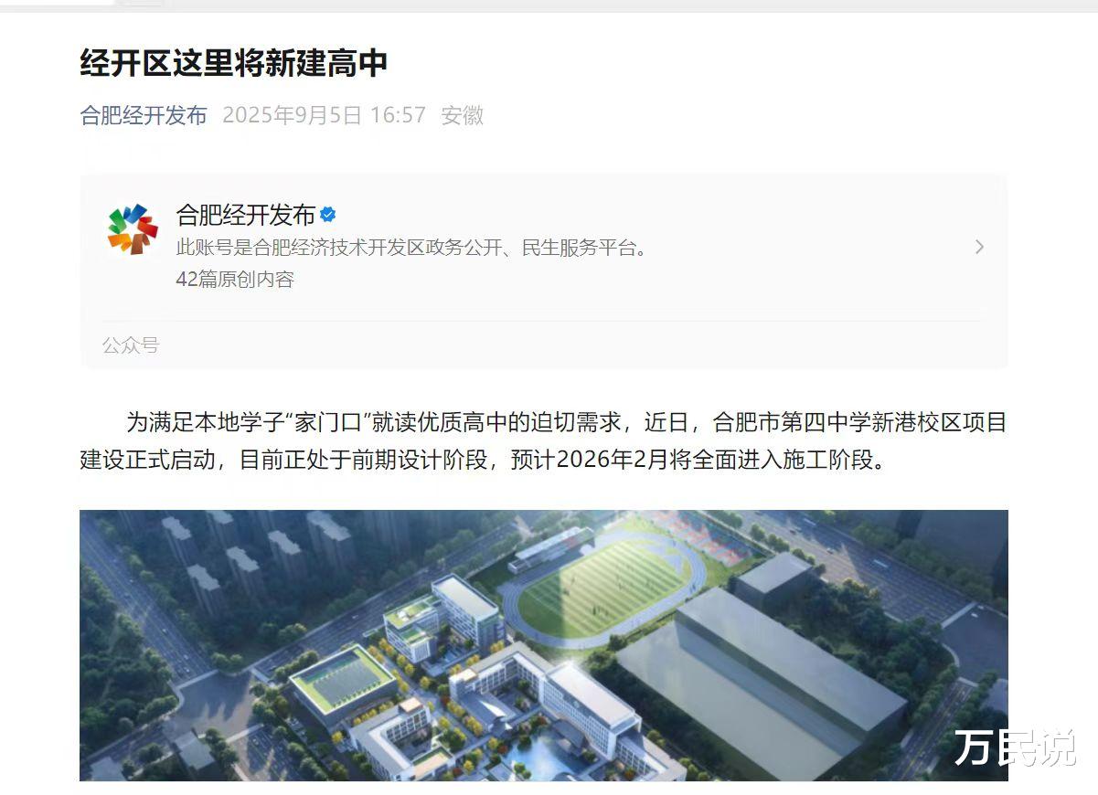1098x795 pixels.
Task: Click the high-rise apartment towers in rendering
Action: [x=256, y=557]
